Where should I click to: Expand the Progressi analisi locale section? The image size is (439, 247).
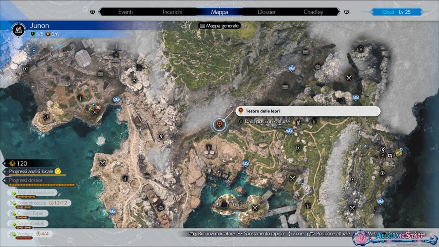[31, 172]
